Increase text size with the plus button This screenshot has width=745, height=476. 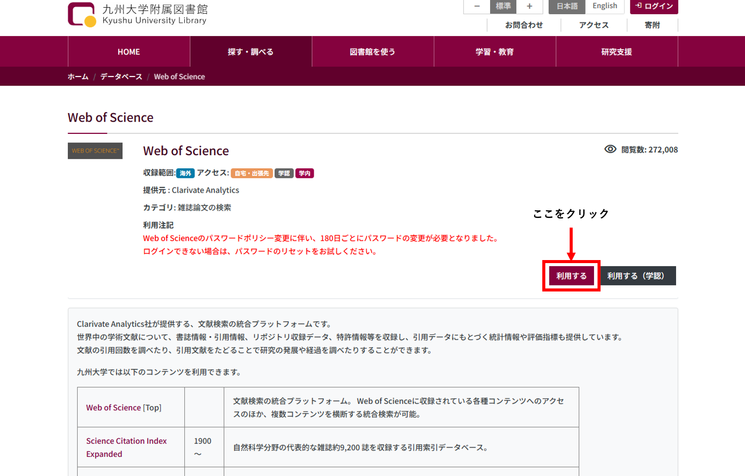529,7
